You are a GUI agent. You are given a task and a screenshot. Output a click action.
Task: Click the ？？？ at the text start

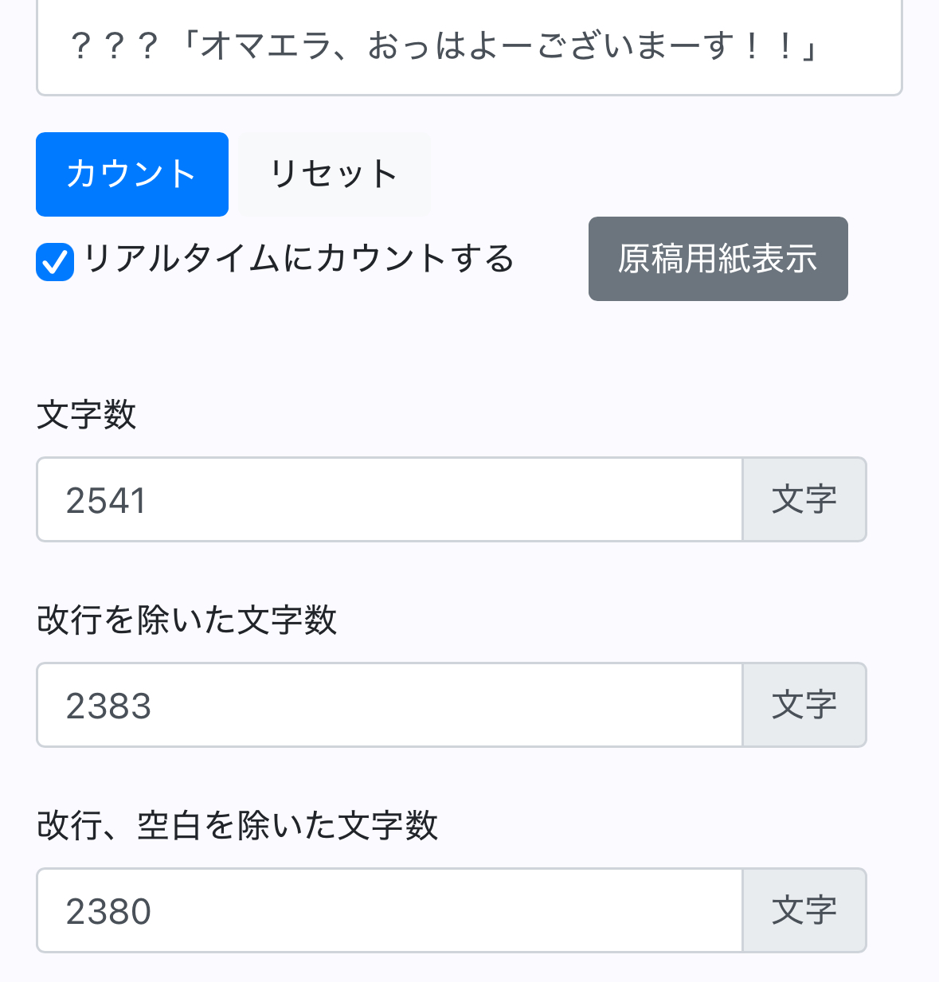click(x=114, y=47)
